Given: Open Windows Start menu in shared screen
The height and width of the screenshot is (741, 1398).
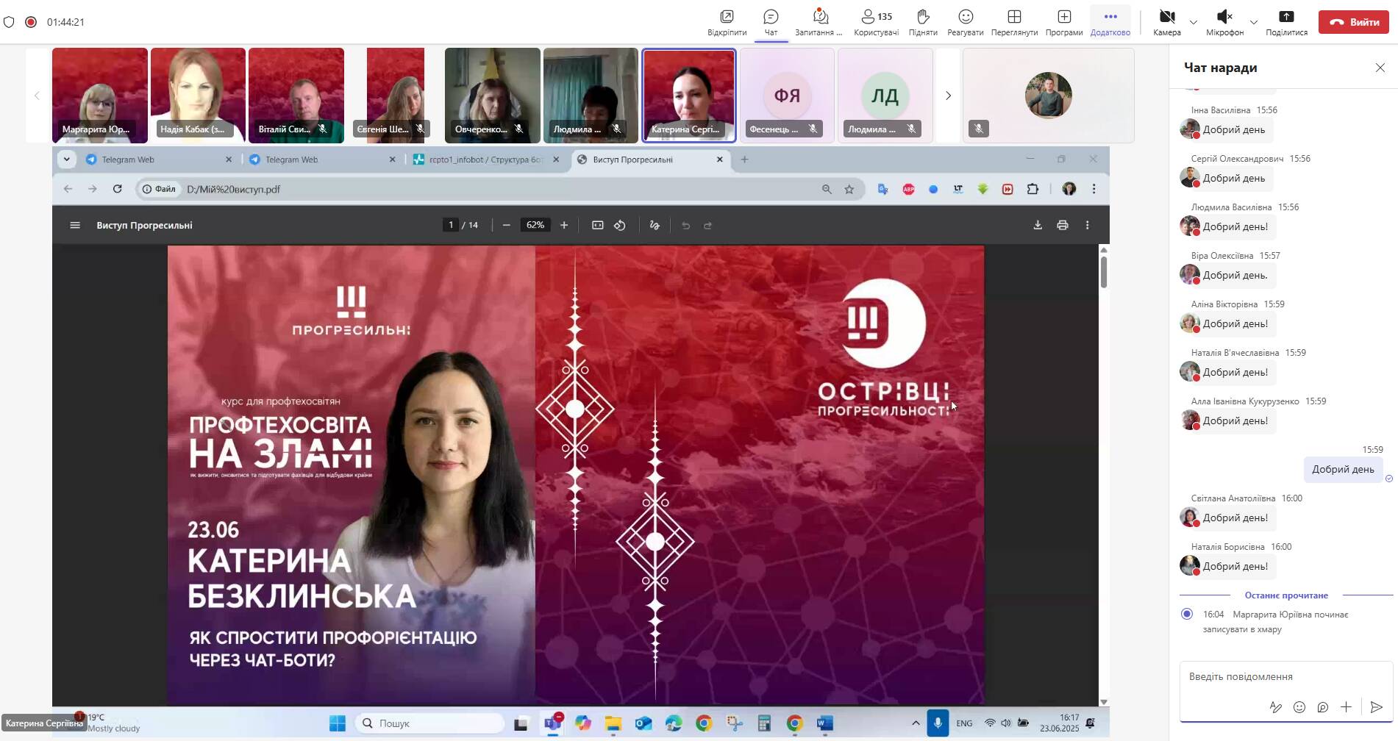Looking at the screenshot, I should [x=338, y=723].
